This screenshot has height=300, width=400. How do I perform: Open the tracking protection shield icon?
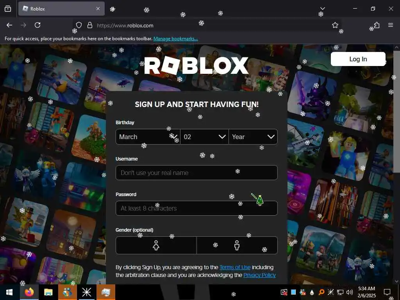coord(79,25)
